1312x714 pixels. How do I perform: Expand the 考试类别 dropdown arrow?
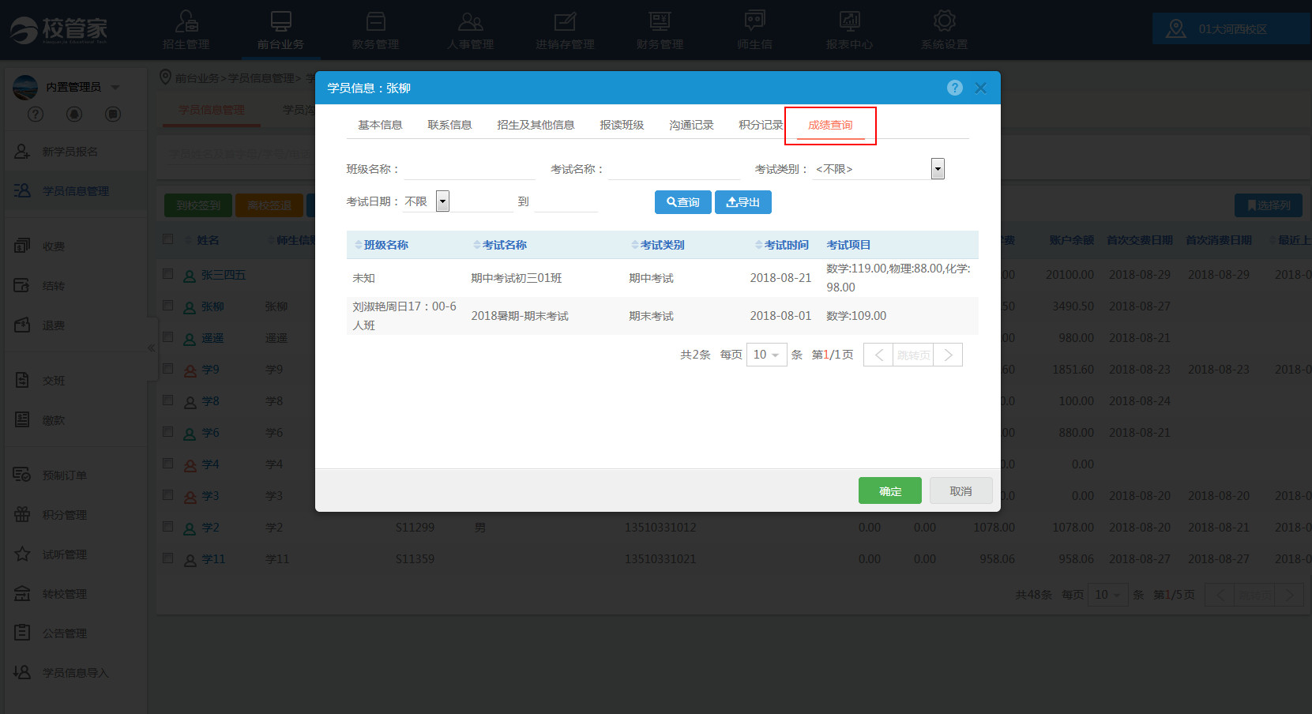938,169
